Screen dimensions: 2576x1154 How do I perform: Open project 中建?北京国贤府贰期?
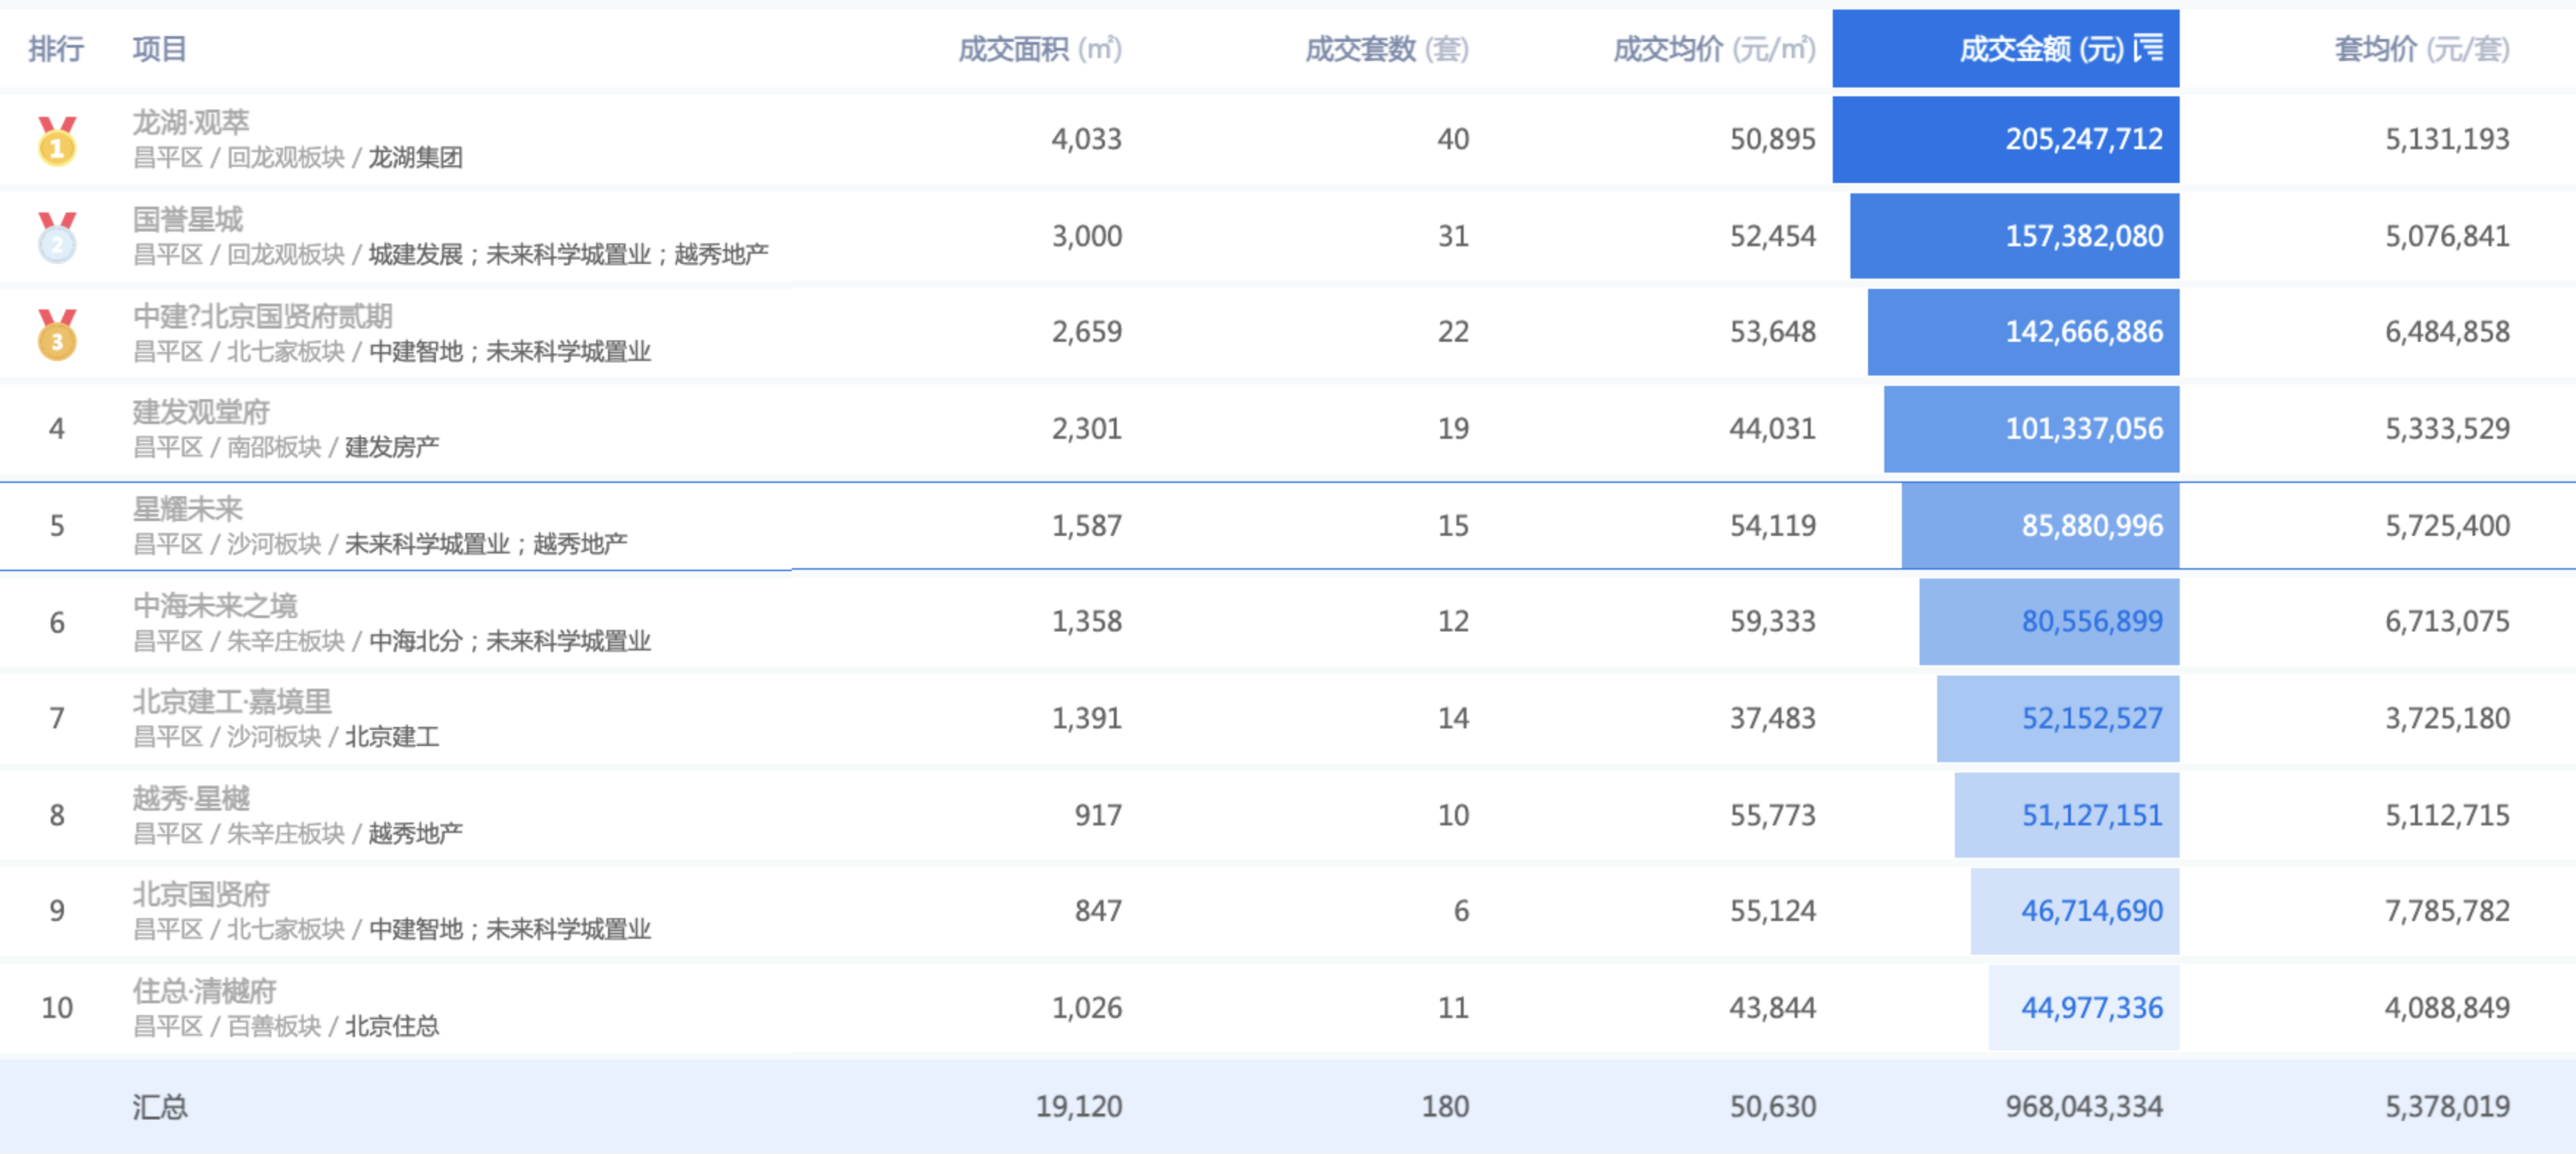pyautogui.click(x=262, y=316)
